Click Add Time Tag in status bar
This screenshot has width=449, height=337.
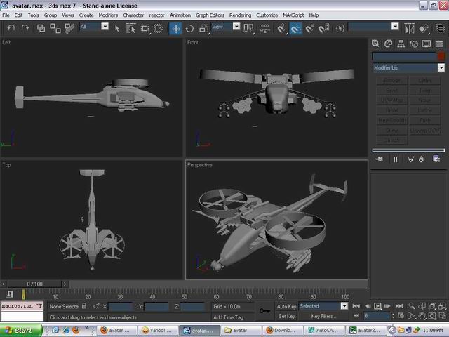(228, 317)
